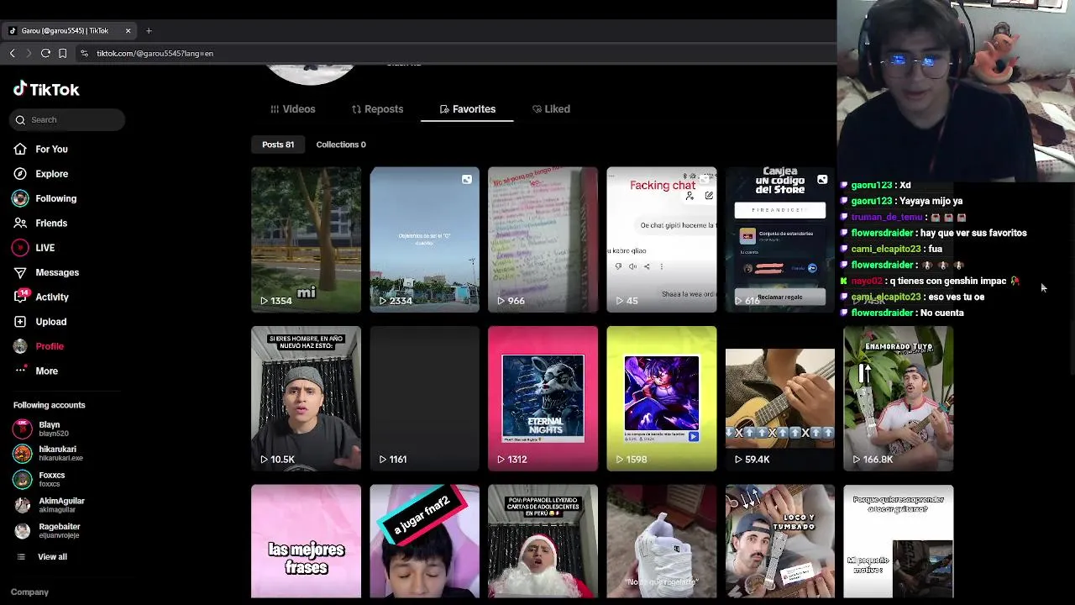Open the video with 10.5K views
Viewport: 1075px width, 605px height.
306,398
